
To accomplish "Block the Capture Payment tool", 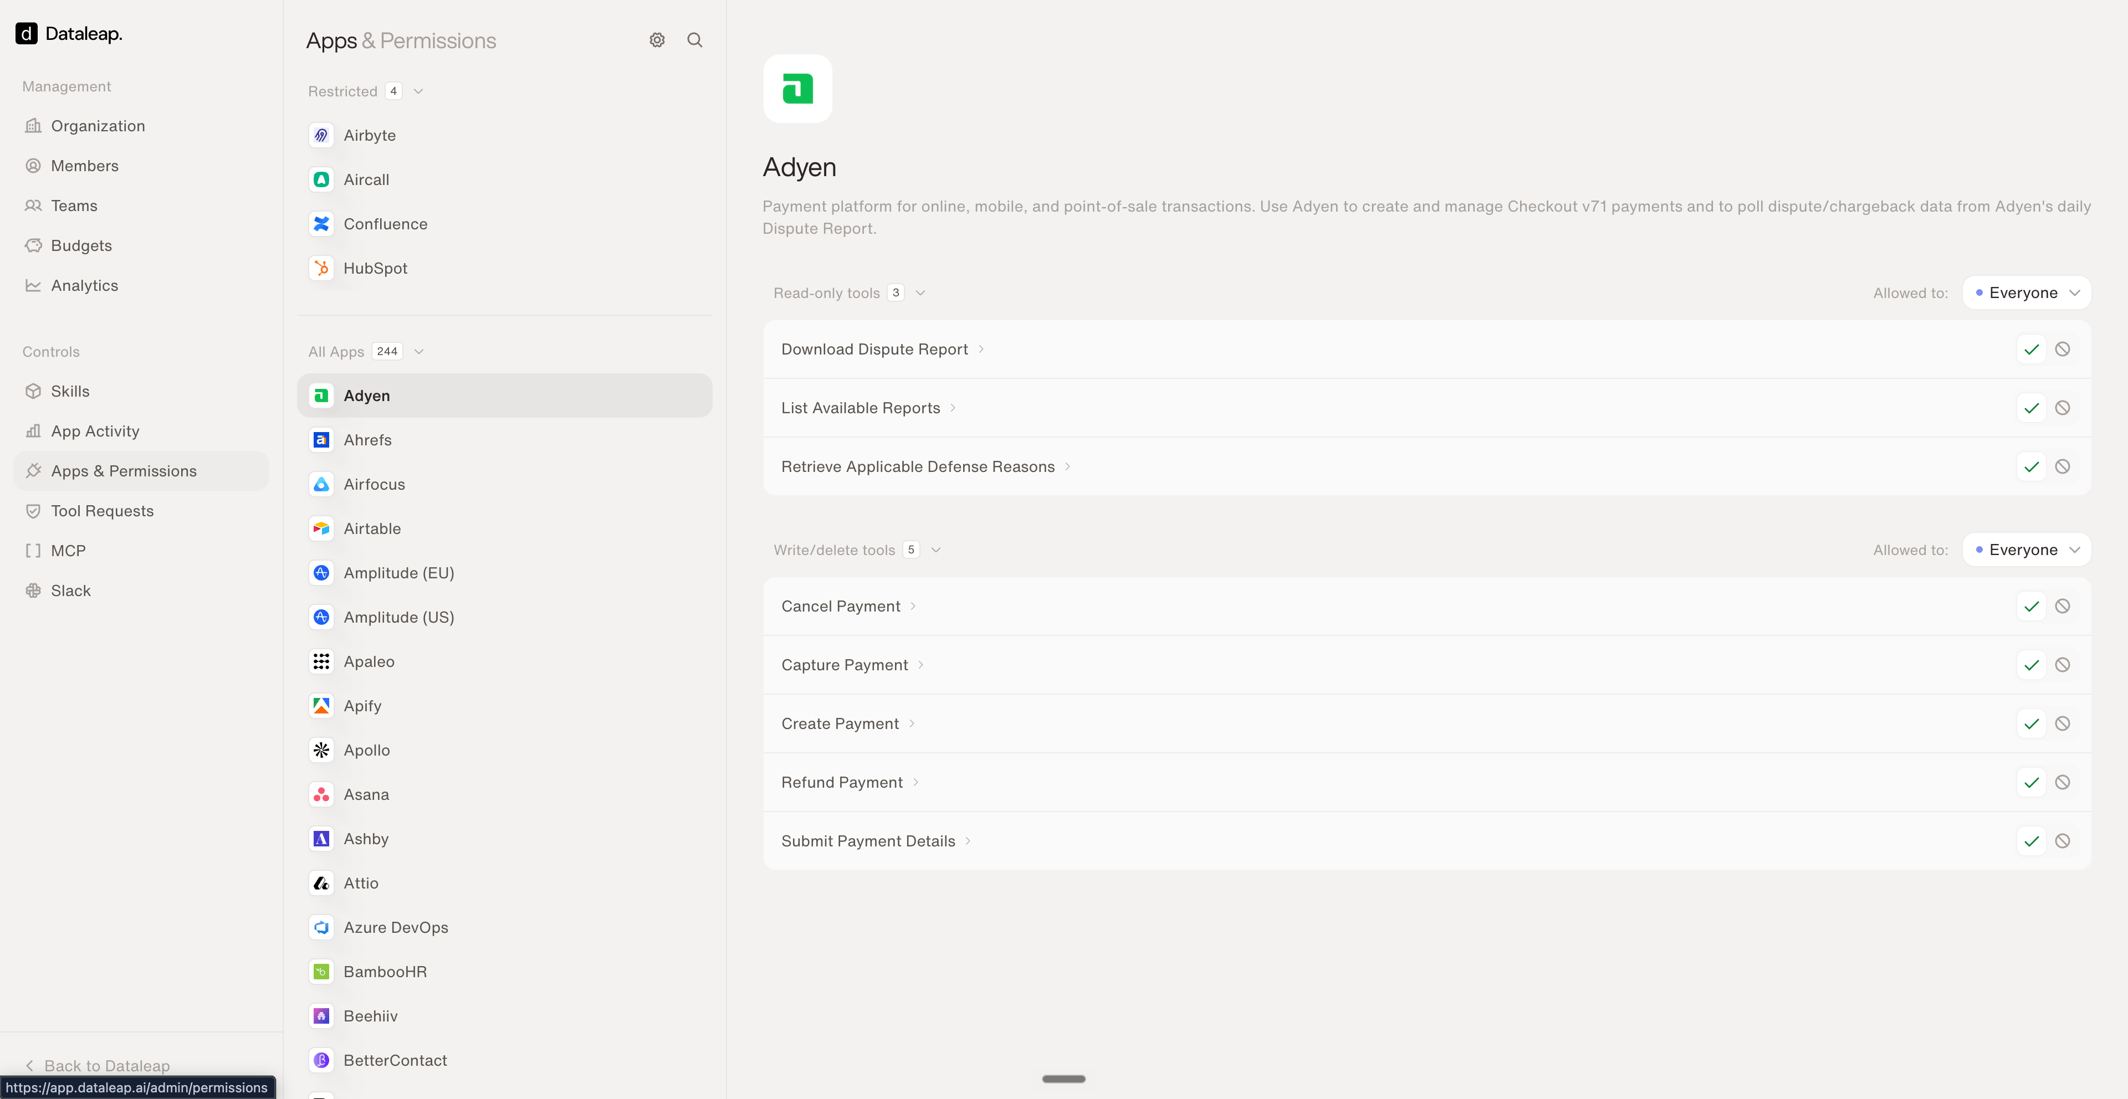I will point(2062,665).
